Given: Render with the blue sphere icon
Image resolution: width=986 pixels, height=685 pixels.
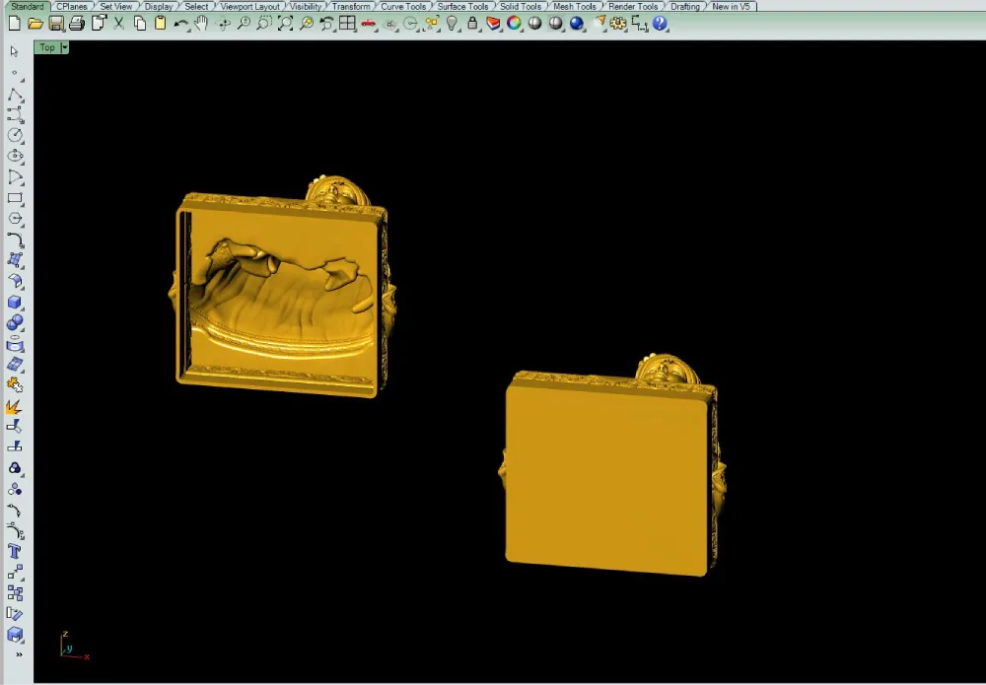Looking at the screenshot, I should coord(577,24).
